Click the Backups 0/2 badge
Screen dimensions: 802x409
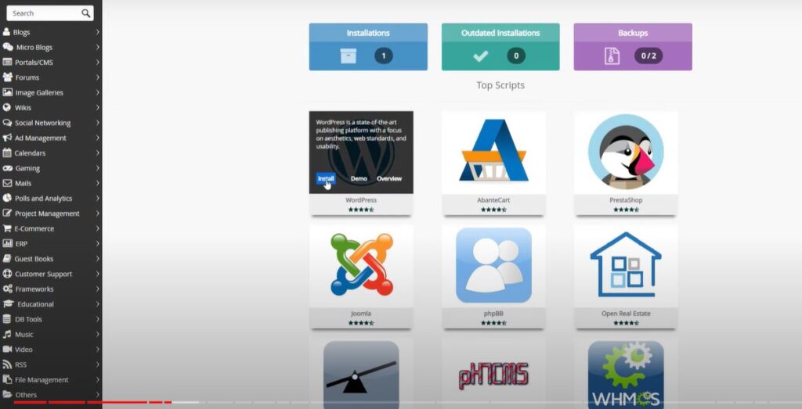point(648,56)
